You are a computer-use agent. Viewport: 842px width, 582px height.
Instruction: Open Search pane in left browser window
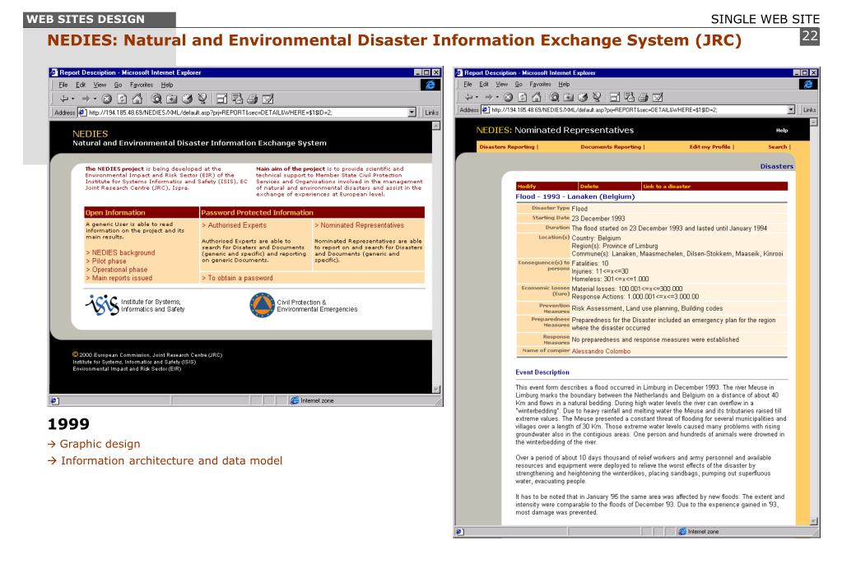pyautogui.click(x=157, y=99)
